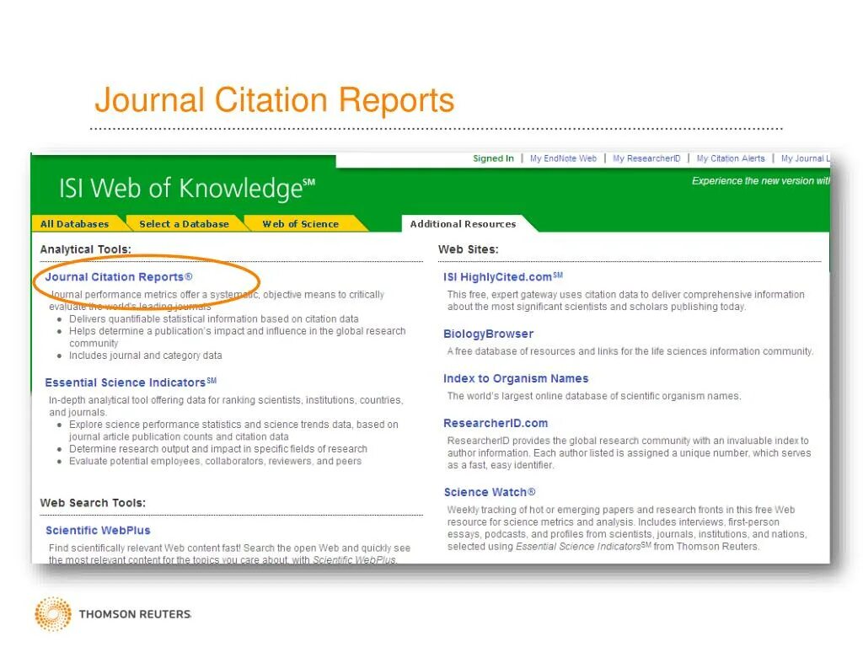Click 'A free database of resources' description
This screenshot has width=863, height=647.
click(x=630, y=351)
